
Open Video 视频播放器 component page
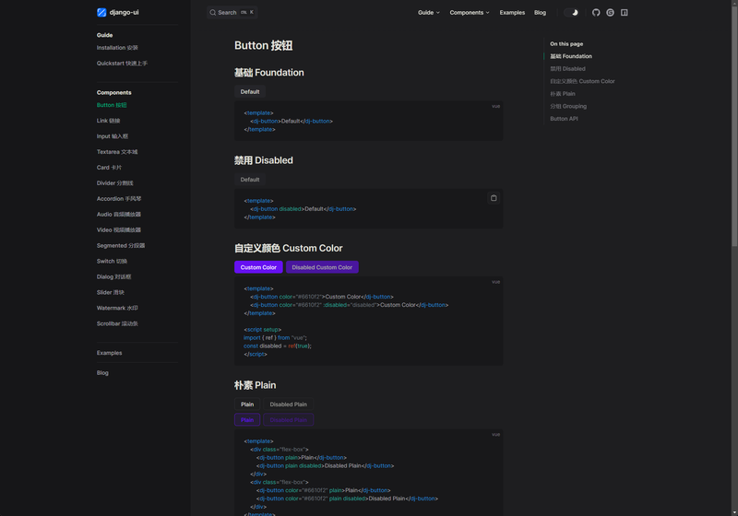click(119, 229)
